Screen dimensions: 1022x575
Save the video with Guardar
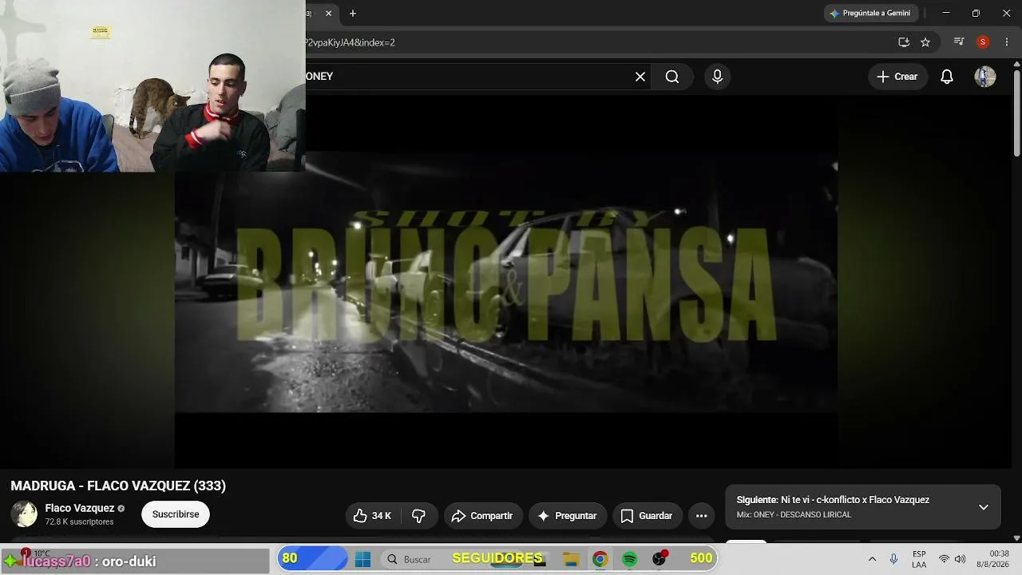pyautogui.click(x=648, y=516)
